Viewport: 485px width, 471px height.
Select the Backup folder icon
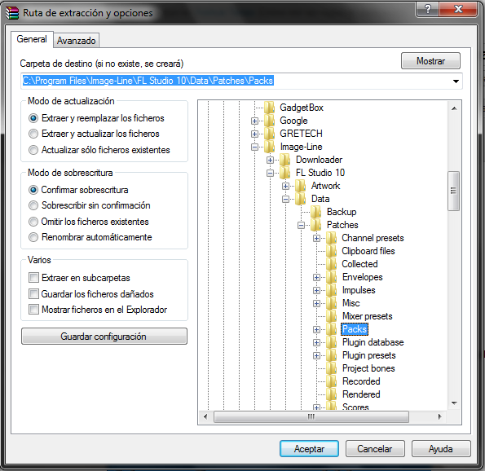click(315, 212)
